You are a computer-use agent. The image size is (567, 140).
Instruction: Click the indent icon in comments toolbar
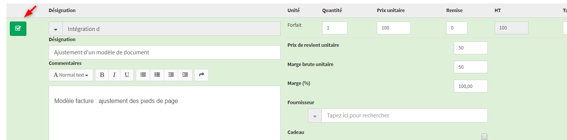(185, 75)
